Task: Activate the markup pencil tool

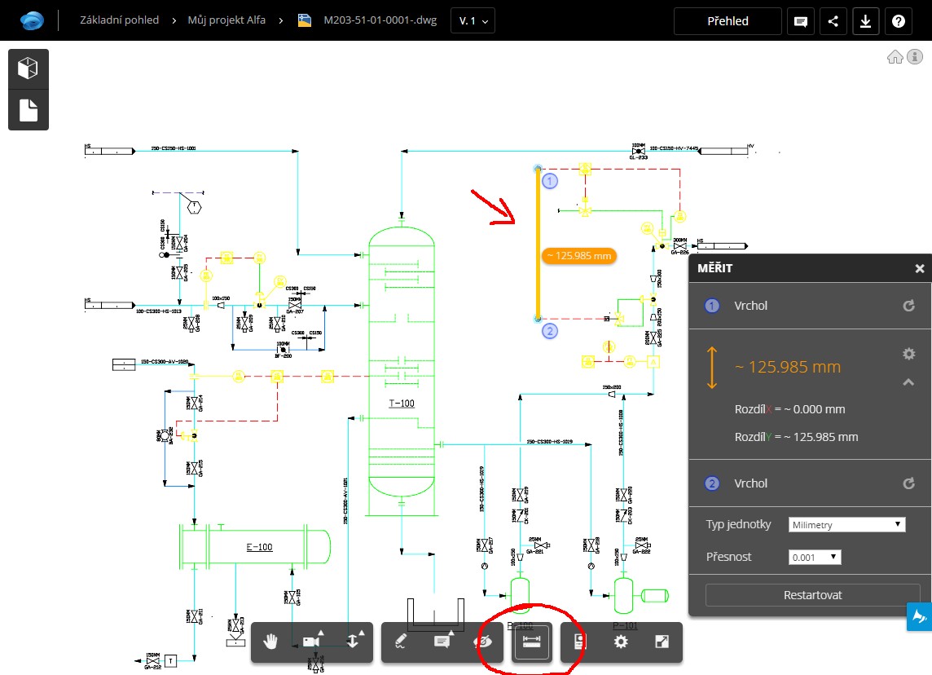Action: (401, 642)
